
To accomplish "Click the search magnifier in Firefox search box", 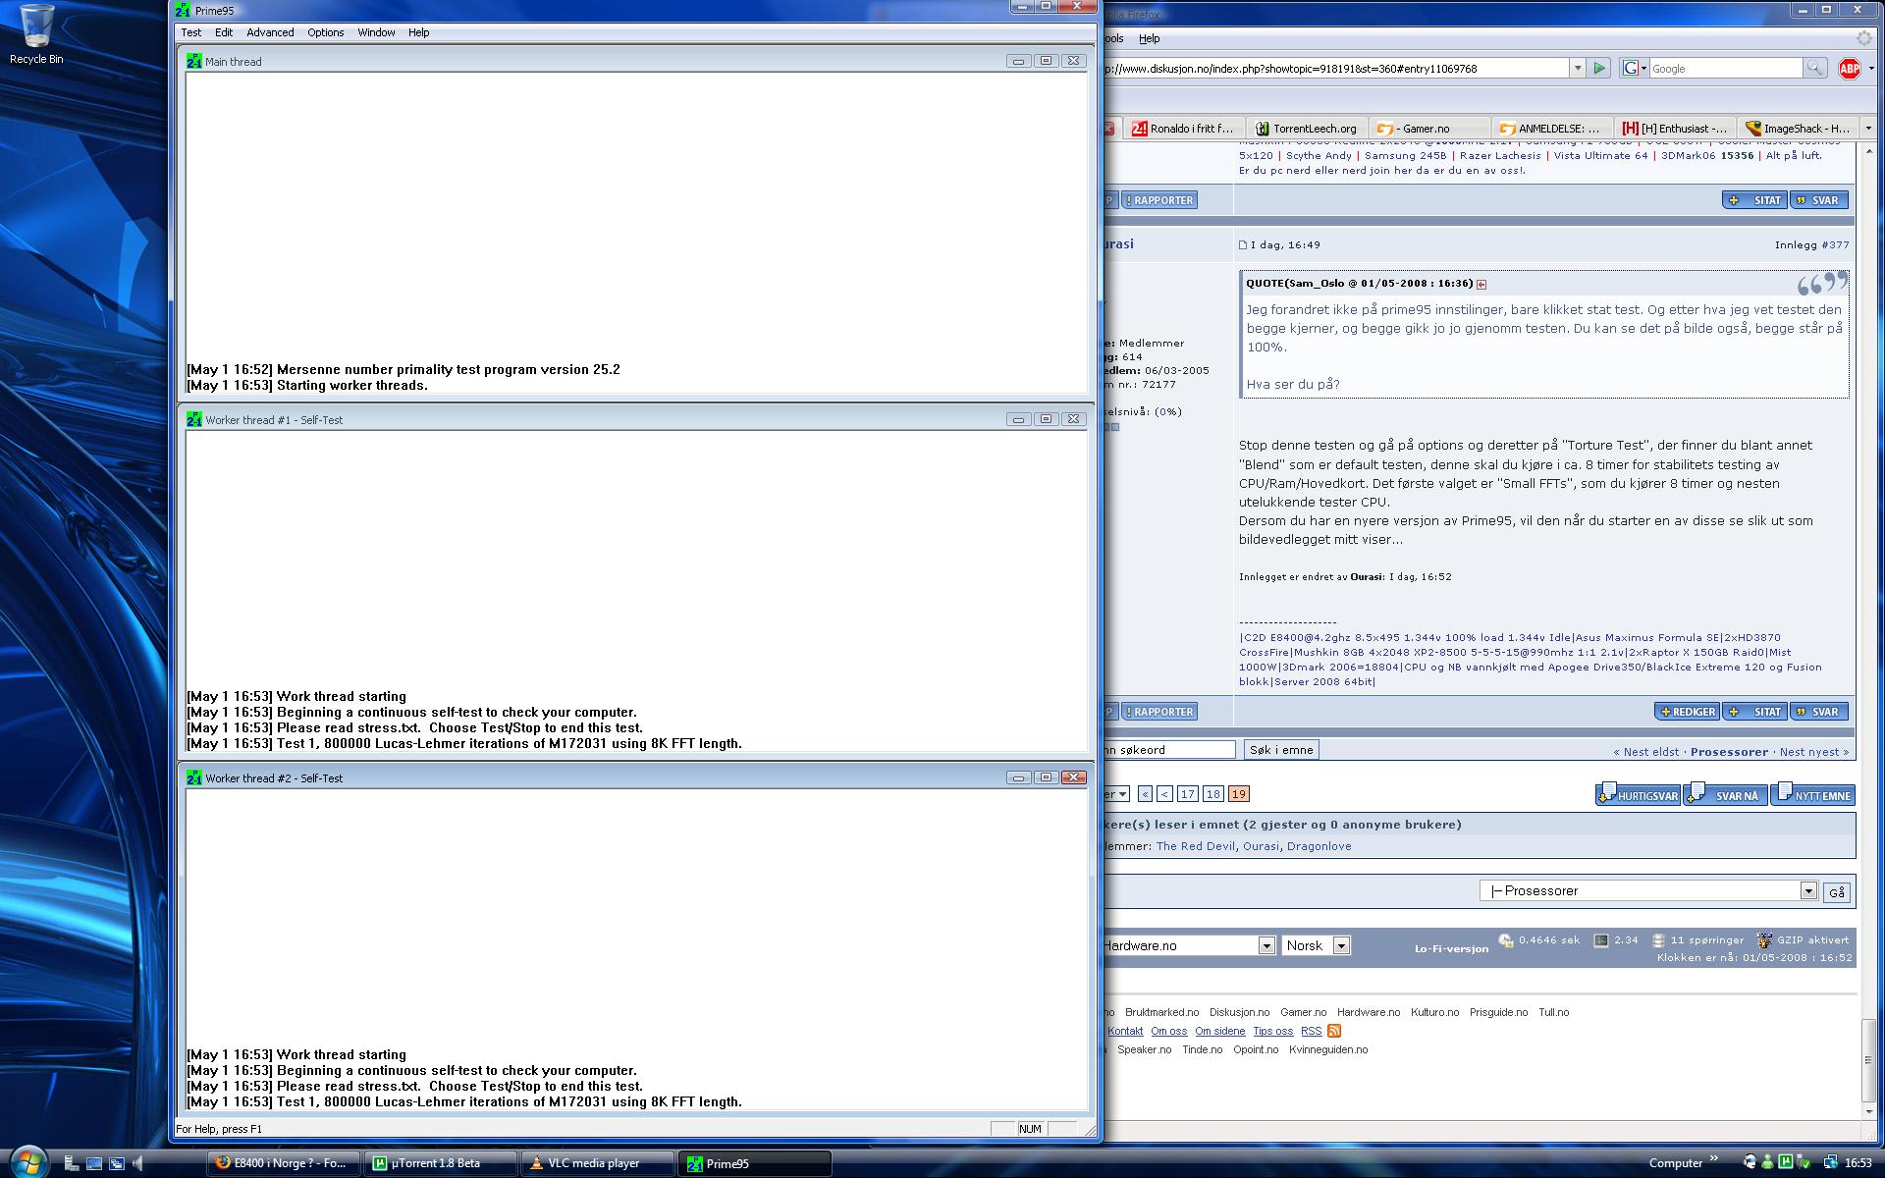I will [1814, 68].
